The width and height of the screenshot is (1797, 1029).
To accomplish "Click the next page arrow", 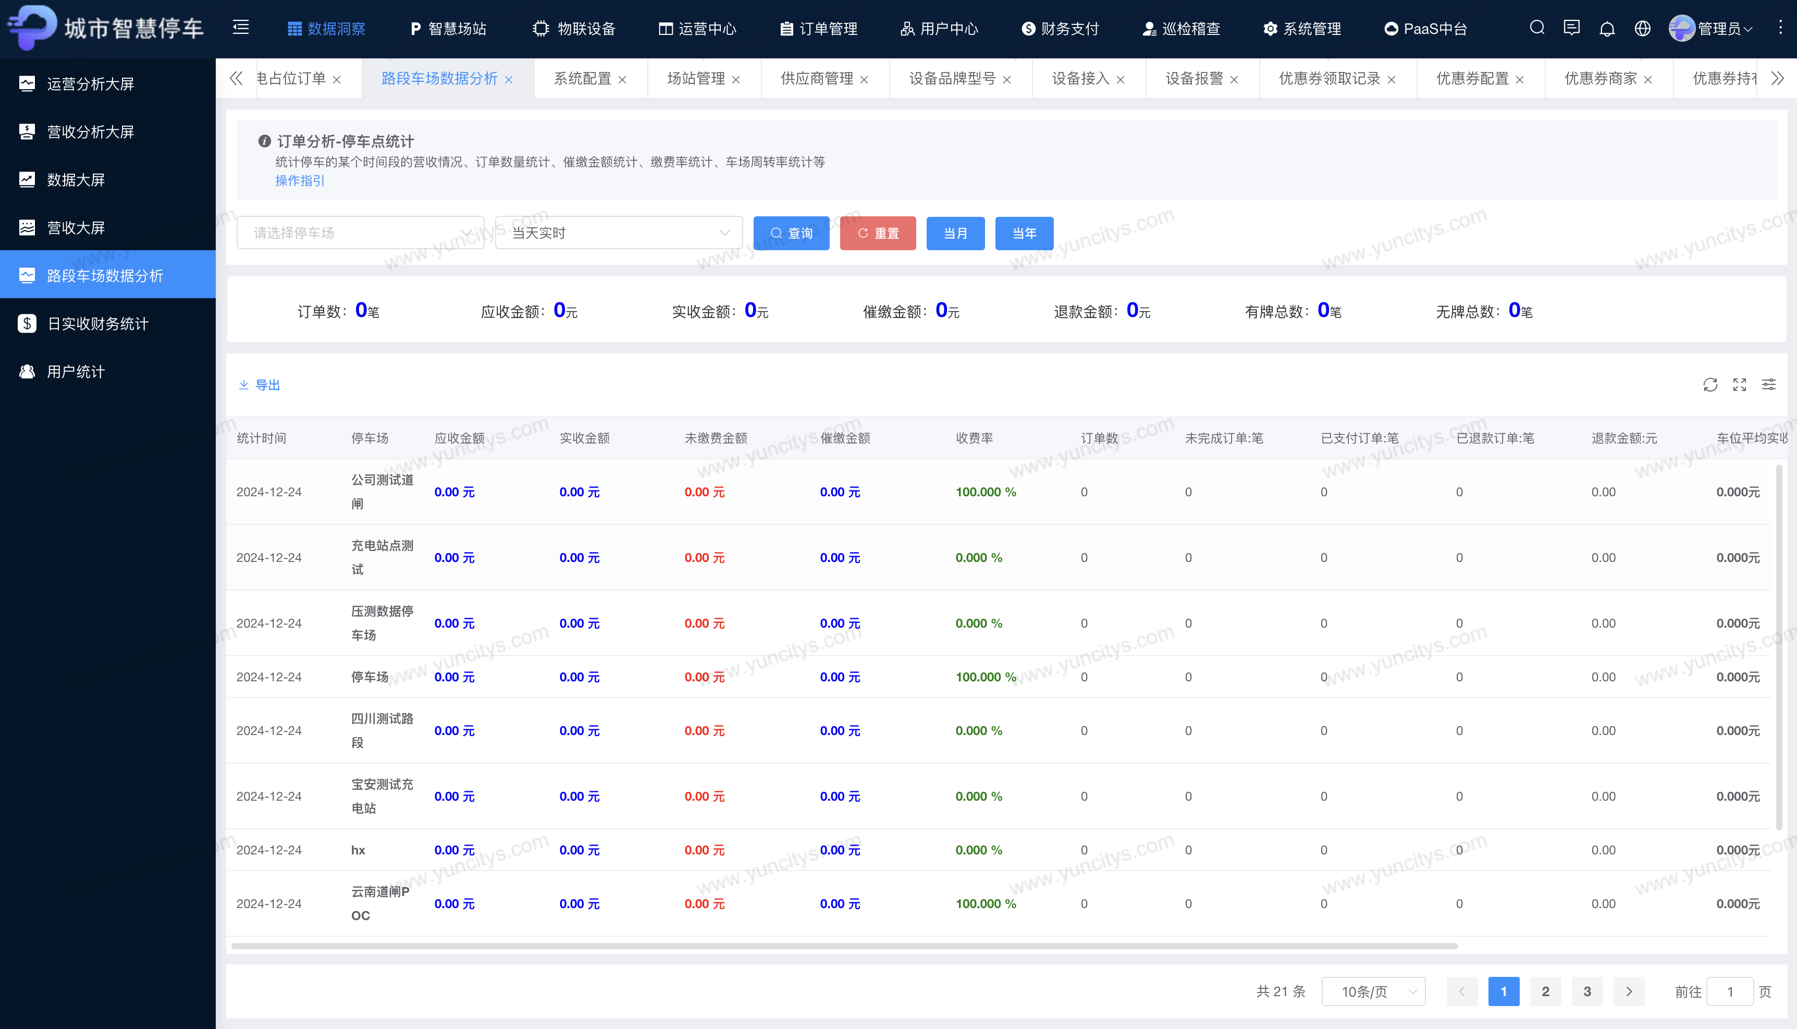I will tap(1629, 991).
